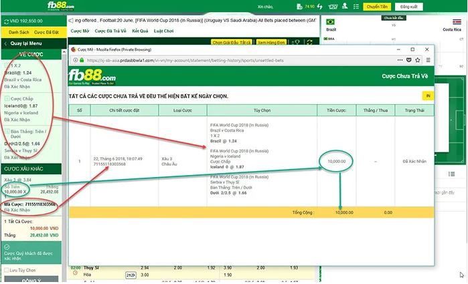
Task: Open Chọn Giải Đấu dropdown button
Action: tap(232, 42)
